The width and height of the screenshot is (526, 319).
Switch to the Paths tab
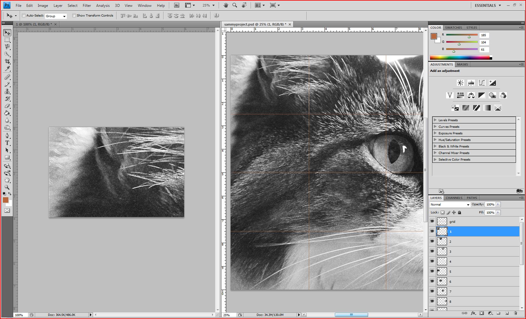click(x=472, y=198)
